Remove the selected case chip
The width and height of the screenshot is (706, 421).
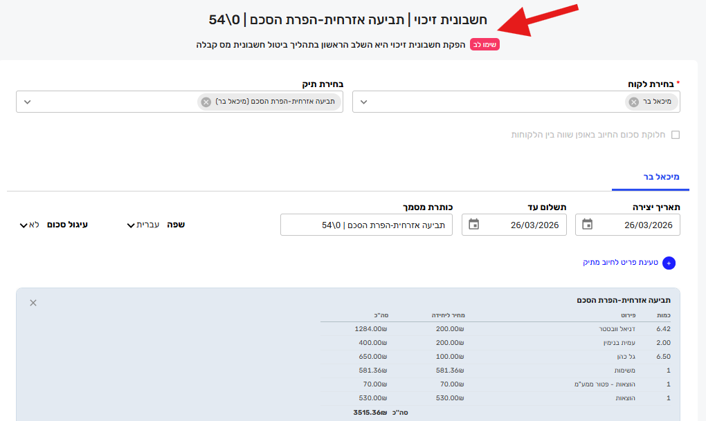206,102
